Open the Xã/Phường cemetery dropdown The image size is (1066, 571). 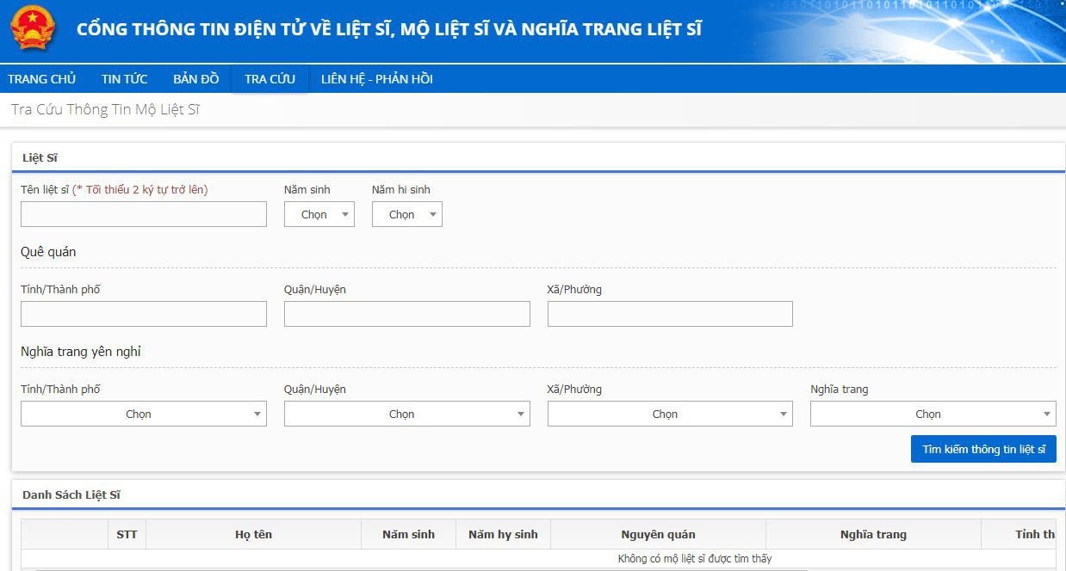click(x=670, y=414)
